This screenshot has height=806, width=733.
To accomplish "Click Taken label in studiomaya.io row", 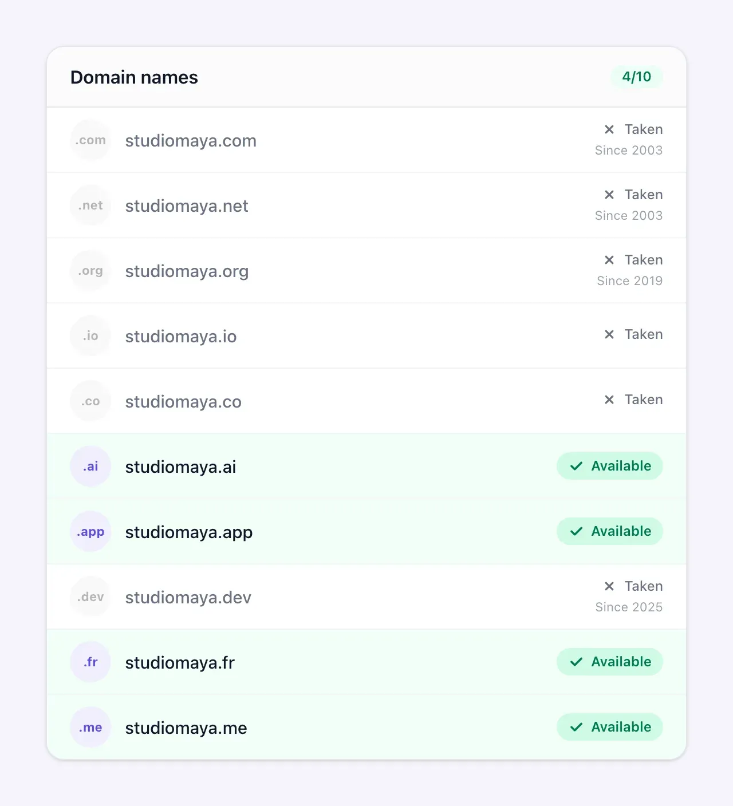I will 644,334.
